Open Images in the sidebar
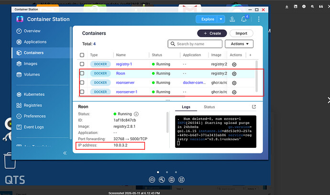Screen dimensions: 330x195 27,63
